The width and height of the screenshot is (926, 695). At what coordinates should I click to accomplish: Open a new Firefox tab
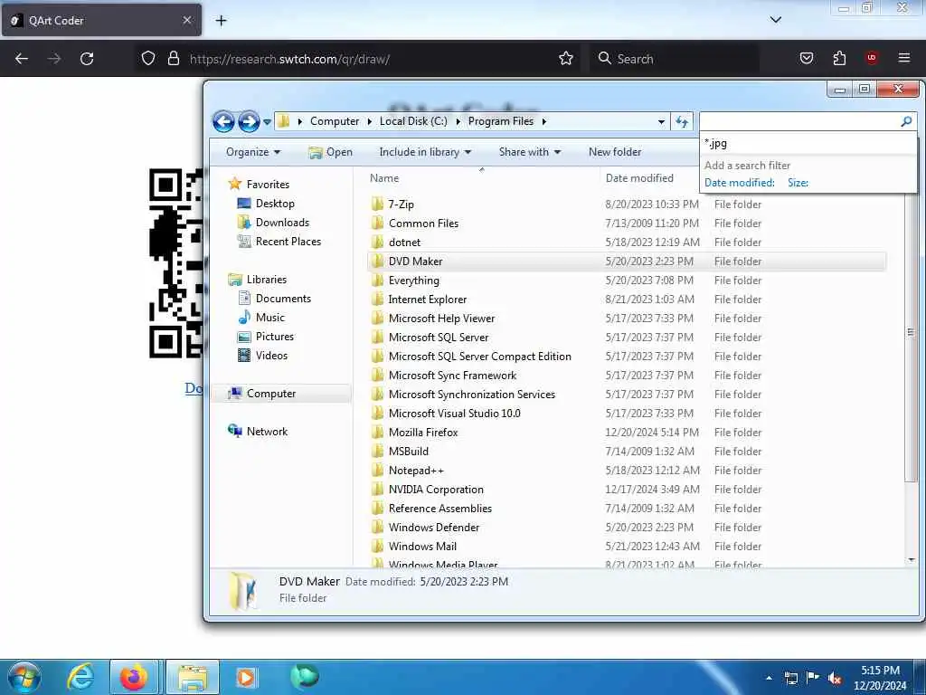(x=221, y=21)
